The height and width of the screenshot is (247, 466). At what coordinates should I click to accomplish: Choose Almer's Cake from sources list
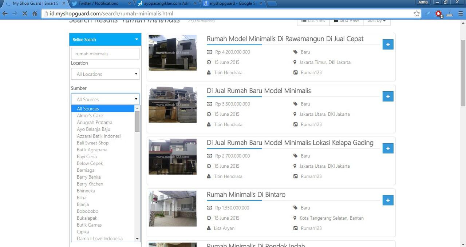pyautogui.click(x=103, y=116)
